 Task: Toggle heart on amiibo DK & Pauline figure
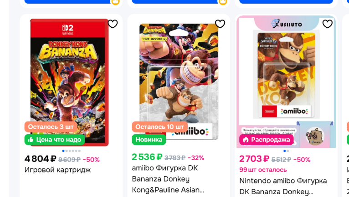point(220,24)
